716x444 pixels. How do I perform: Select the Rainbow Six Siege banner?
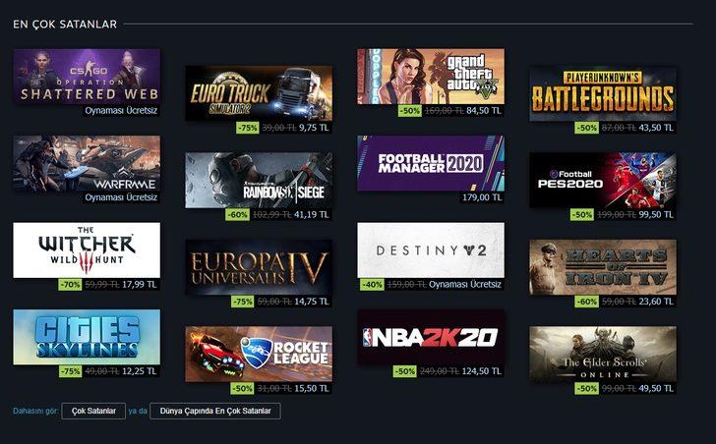[259, 181]
